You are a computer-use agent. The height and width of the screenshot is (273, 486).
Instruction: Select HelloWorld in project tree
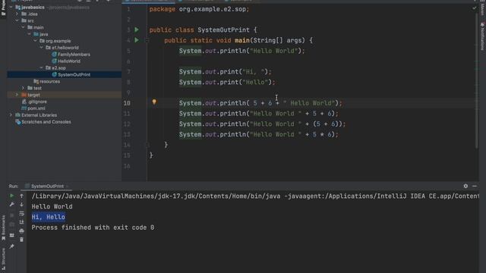point(69,61)
